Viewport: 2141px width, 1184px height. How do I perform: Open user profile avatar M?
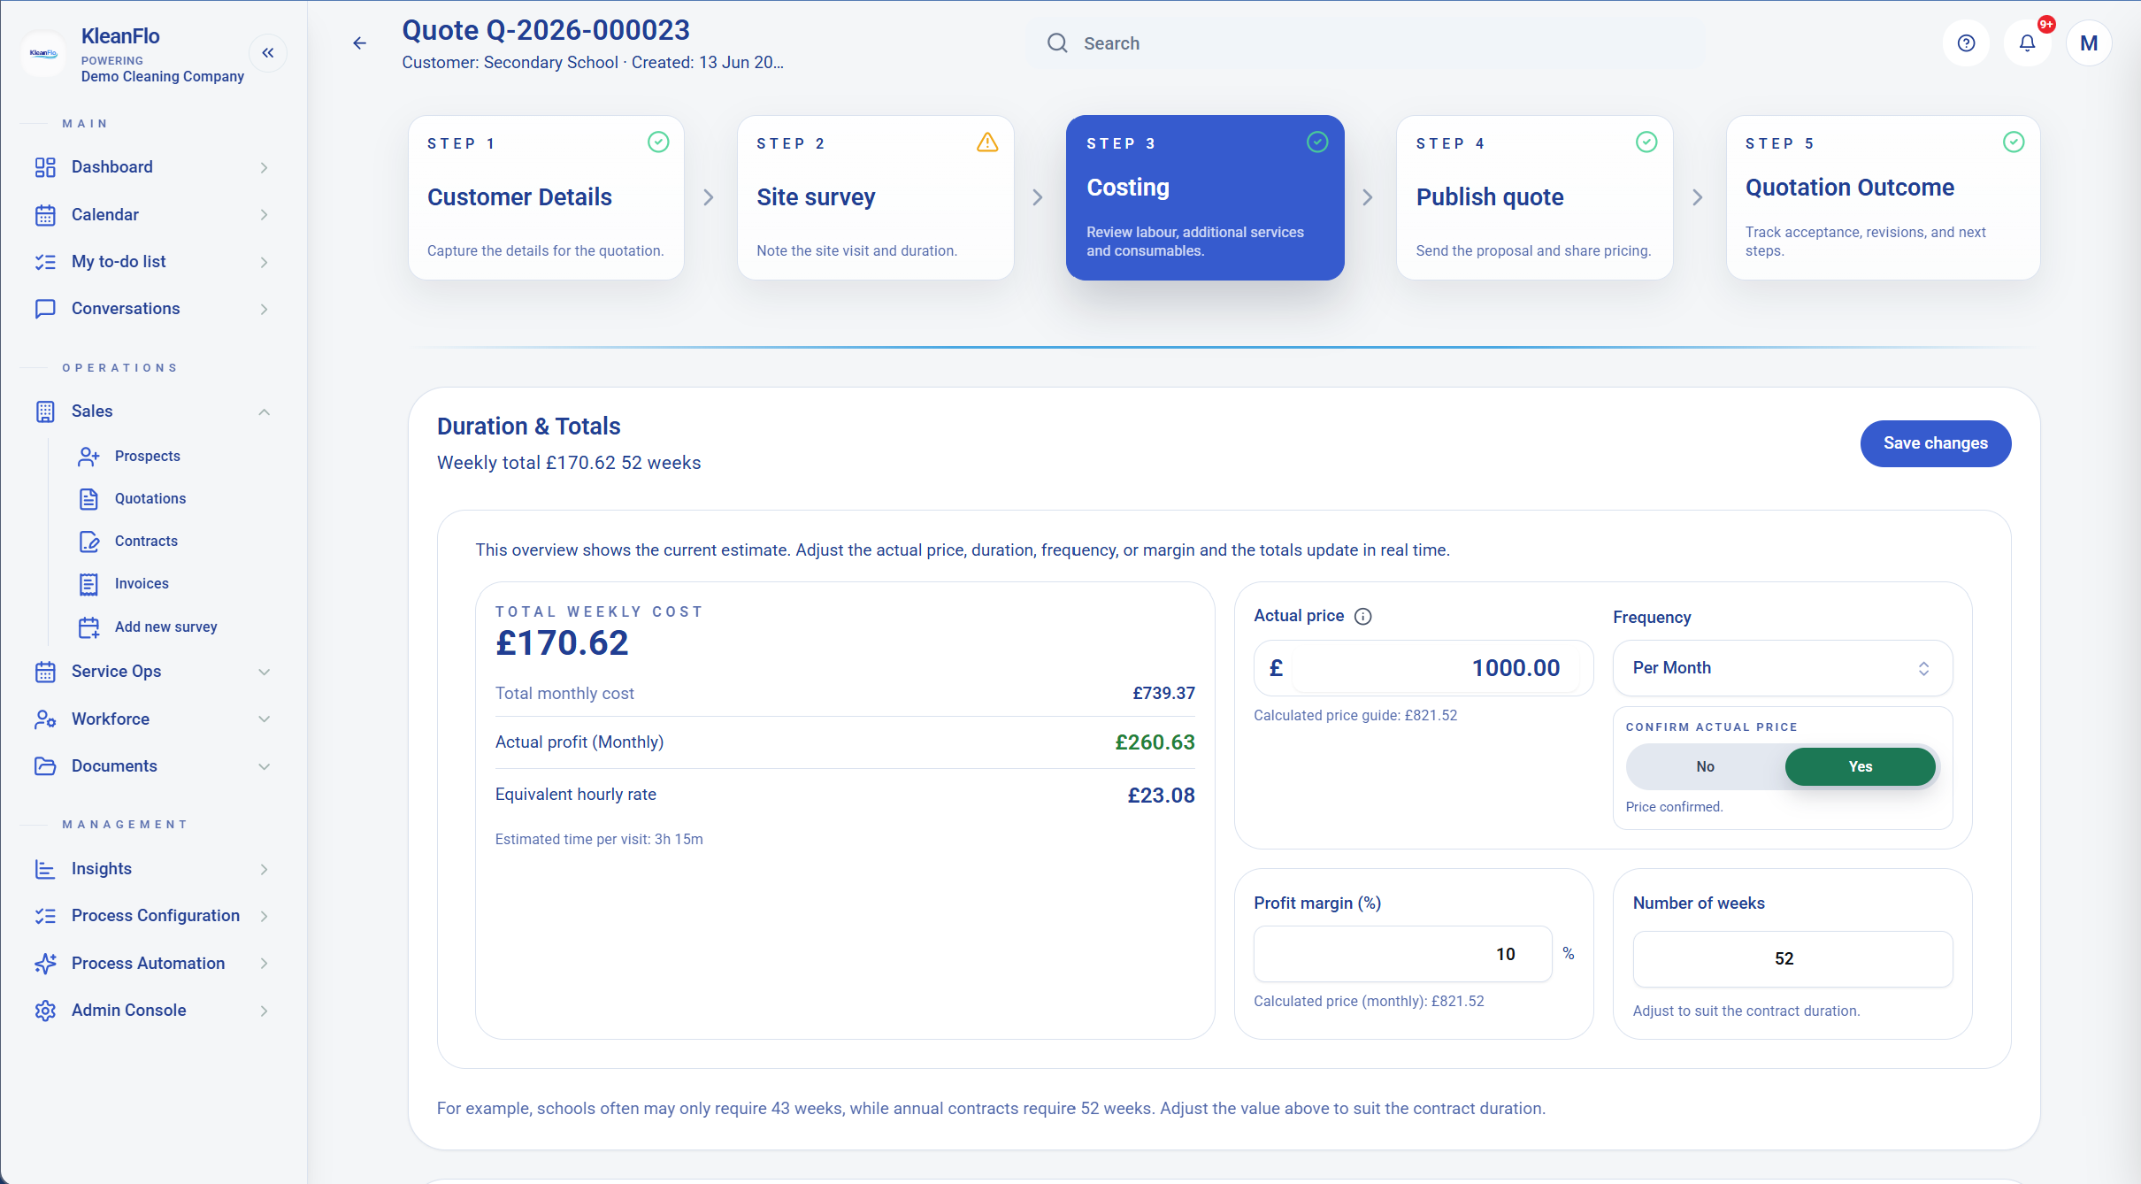pyautogui.click(x=2089, y=43)
